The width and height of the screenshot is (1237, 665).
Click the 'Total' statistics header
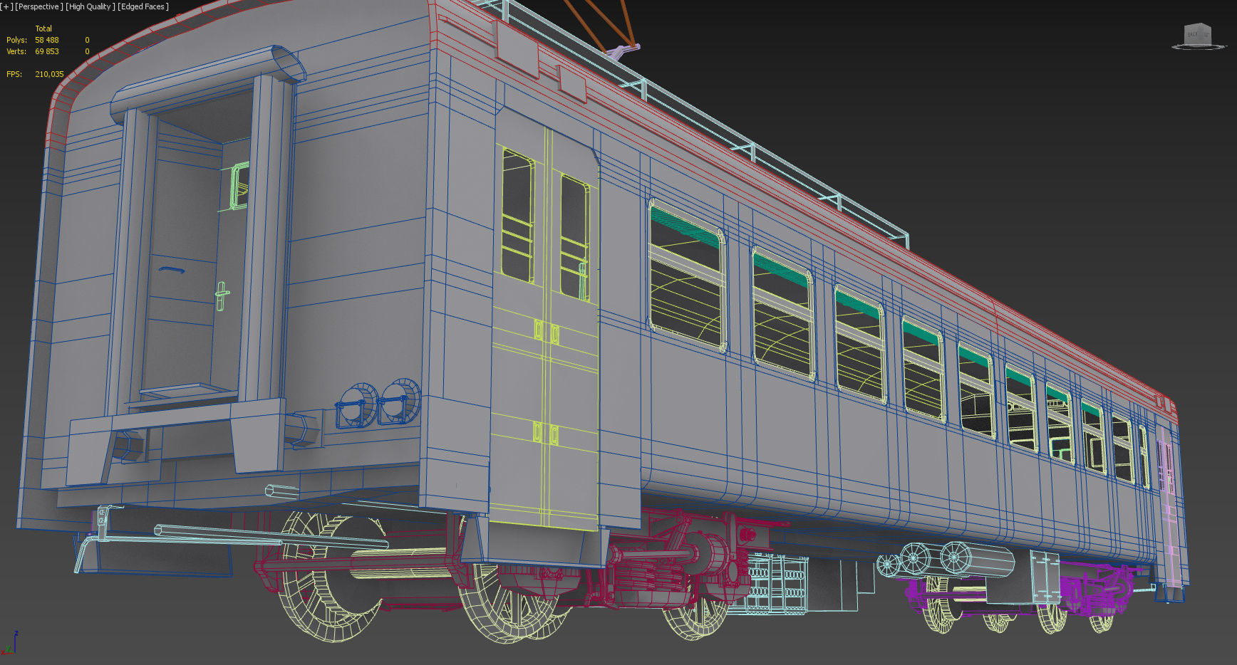pyautogui.click(x=43, y=28)
